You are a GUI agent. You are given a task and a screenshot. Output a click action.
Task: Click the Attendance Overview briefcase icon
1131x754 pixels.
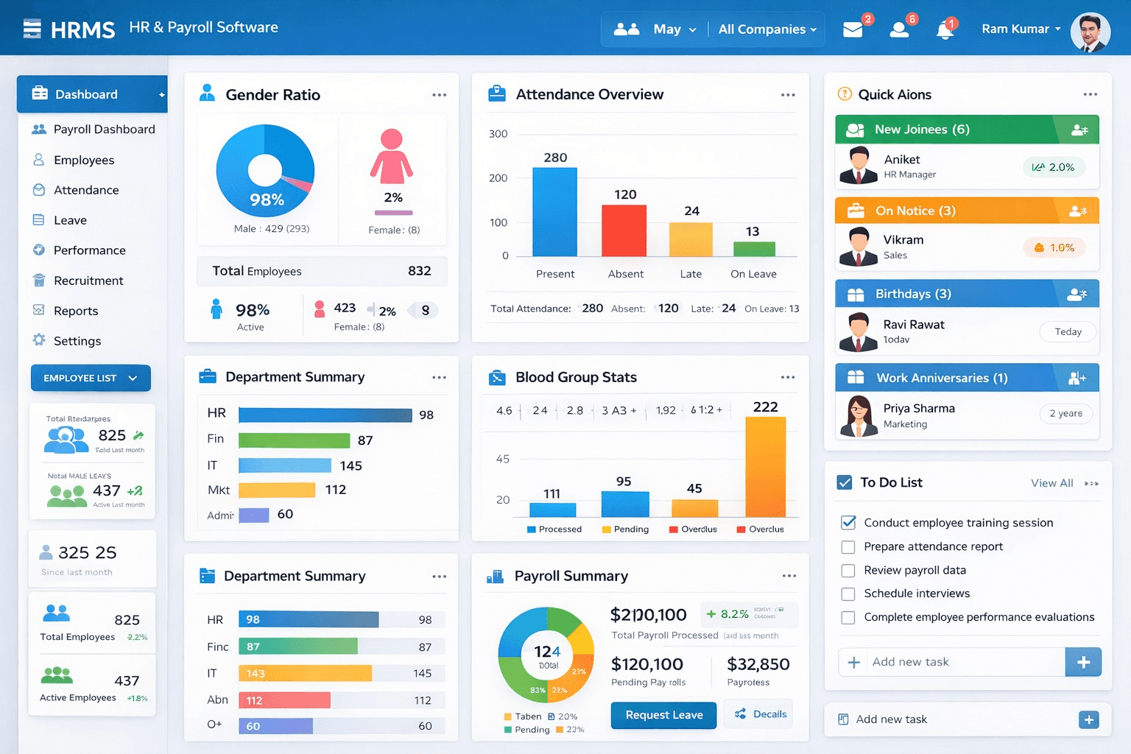coord(497,94)
